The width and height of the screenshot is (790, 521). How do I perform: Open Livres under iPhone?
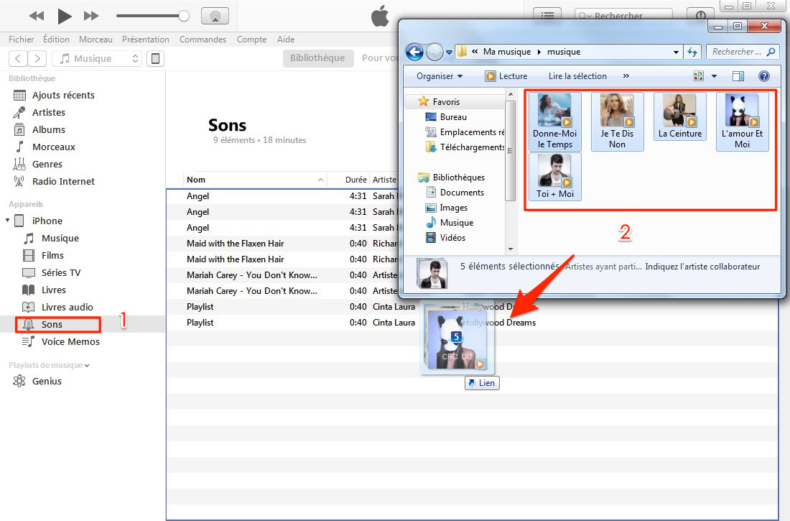click(53, 290)
